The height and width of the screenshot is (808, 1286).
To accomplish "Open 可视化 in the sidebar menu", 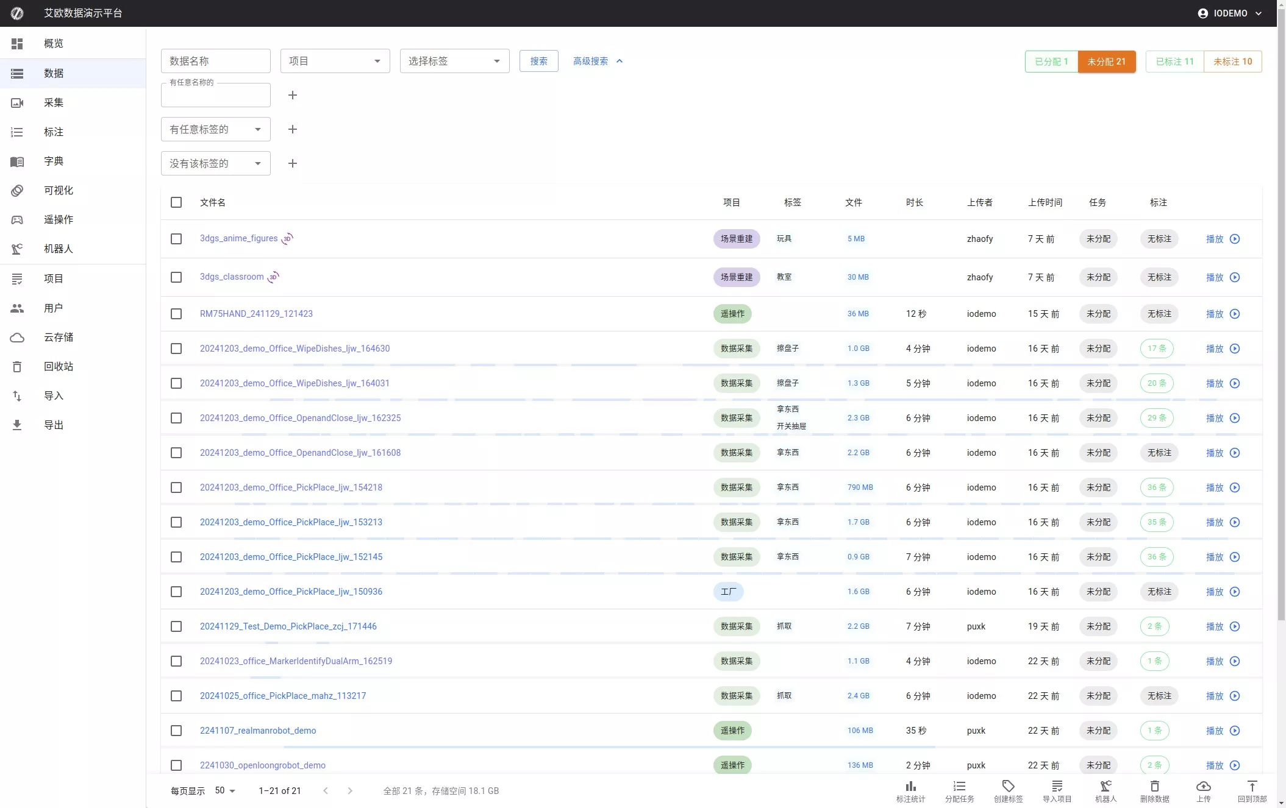I will click(x=59, y=190).
